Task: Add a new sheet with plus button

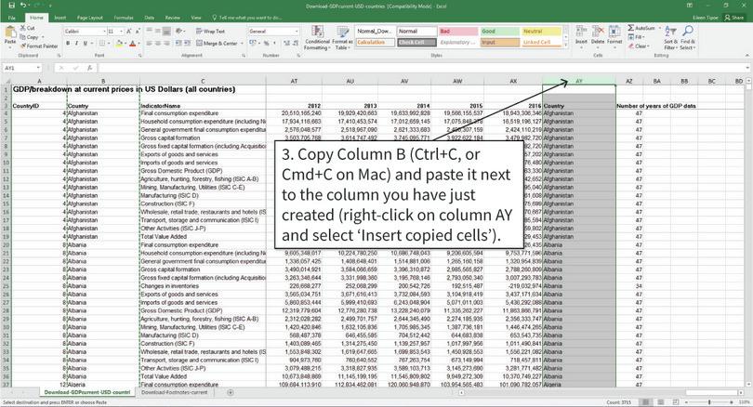Action: 231,393
